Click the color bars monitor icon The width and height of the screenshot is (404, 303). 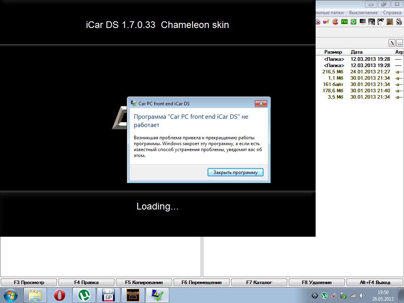pyautogui.click(x=363, y=22)
